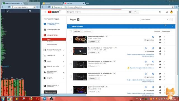This screenshot has height=101, width=179.
Task: Click comments icon for first video
Action: coord(160,37)
